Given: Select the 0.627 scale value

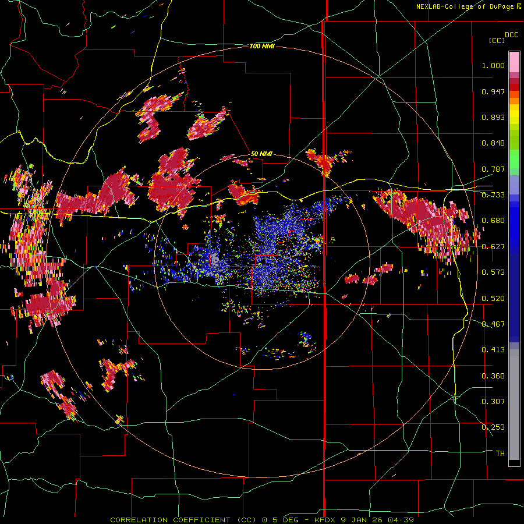Looking at the screenshot, I should (x=493, y=247).
